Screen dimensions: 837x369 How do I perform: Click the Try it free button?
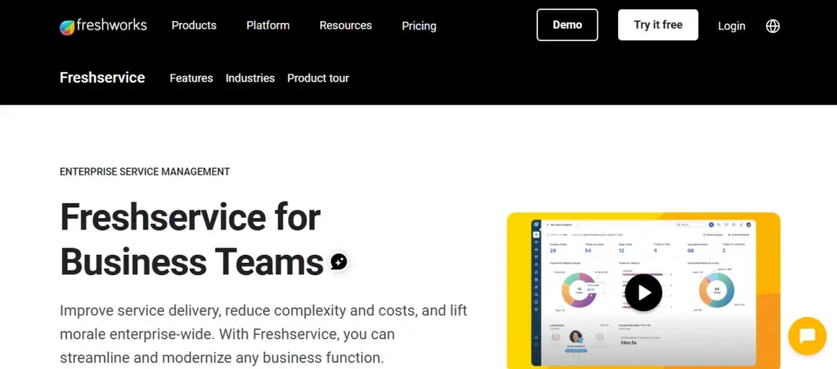click(x=658, y=24)
